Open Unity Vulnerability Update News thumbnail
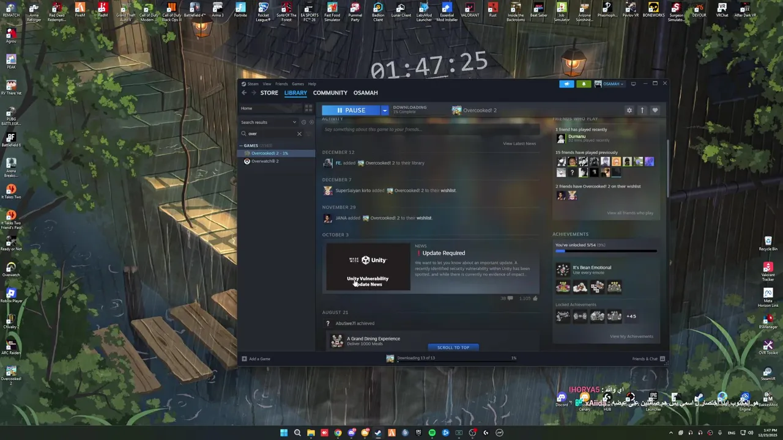The height and width of the screenshot is (440, 783). (x=368, y=268)
